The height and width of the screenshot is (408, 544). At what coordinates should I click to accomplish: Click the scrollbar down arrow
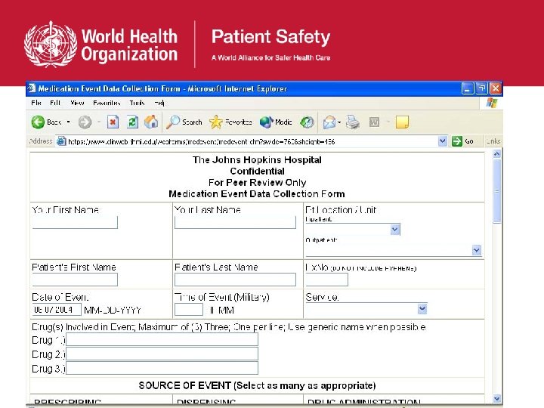pos(497,399)
